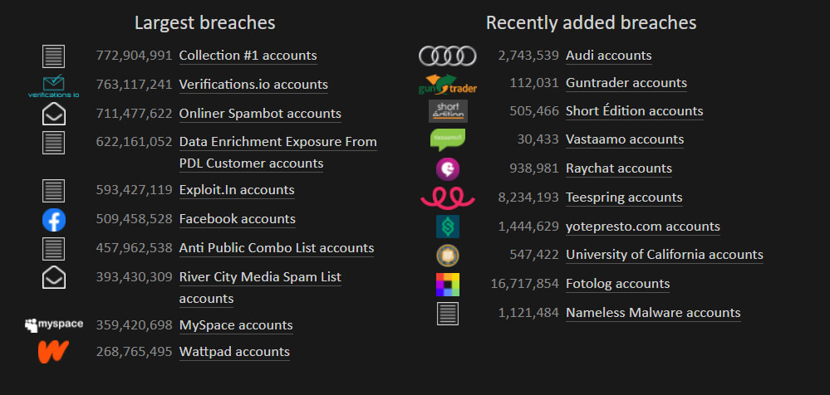Click the colorful Fotolog logo

(448, 285)
